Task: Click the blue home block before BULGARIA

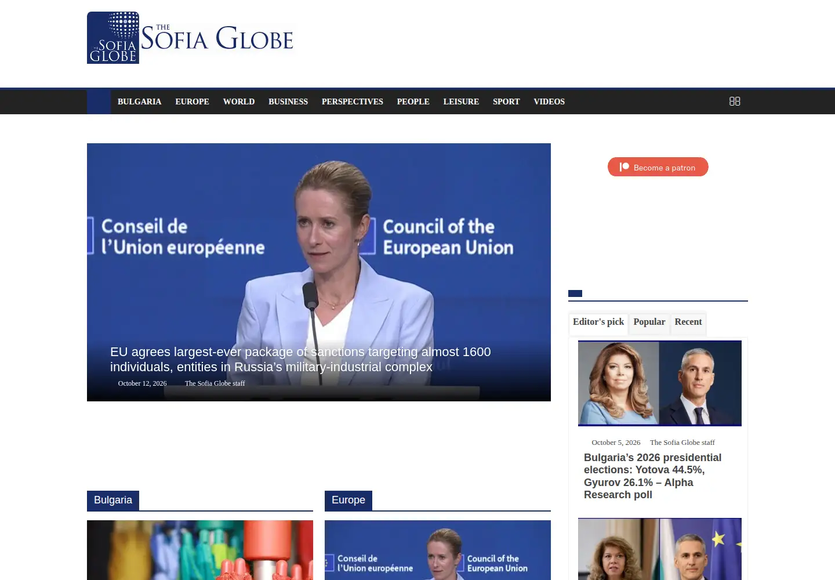Action: point(99,101)
